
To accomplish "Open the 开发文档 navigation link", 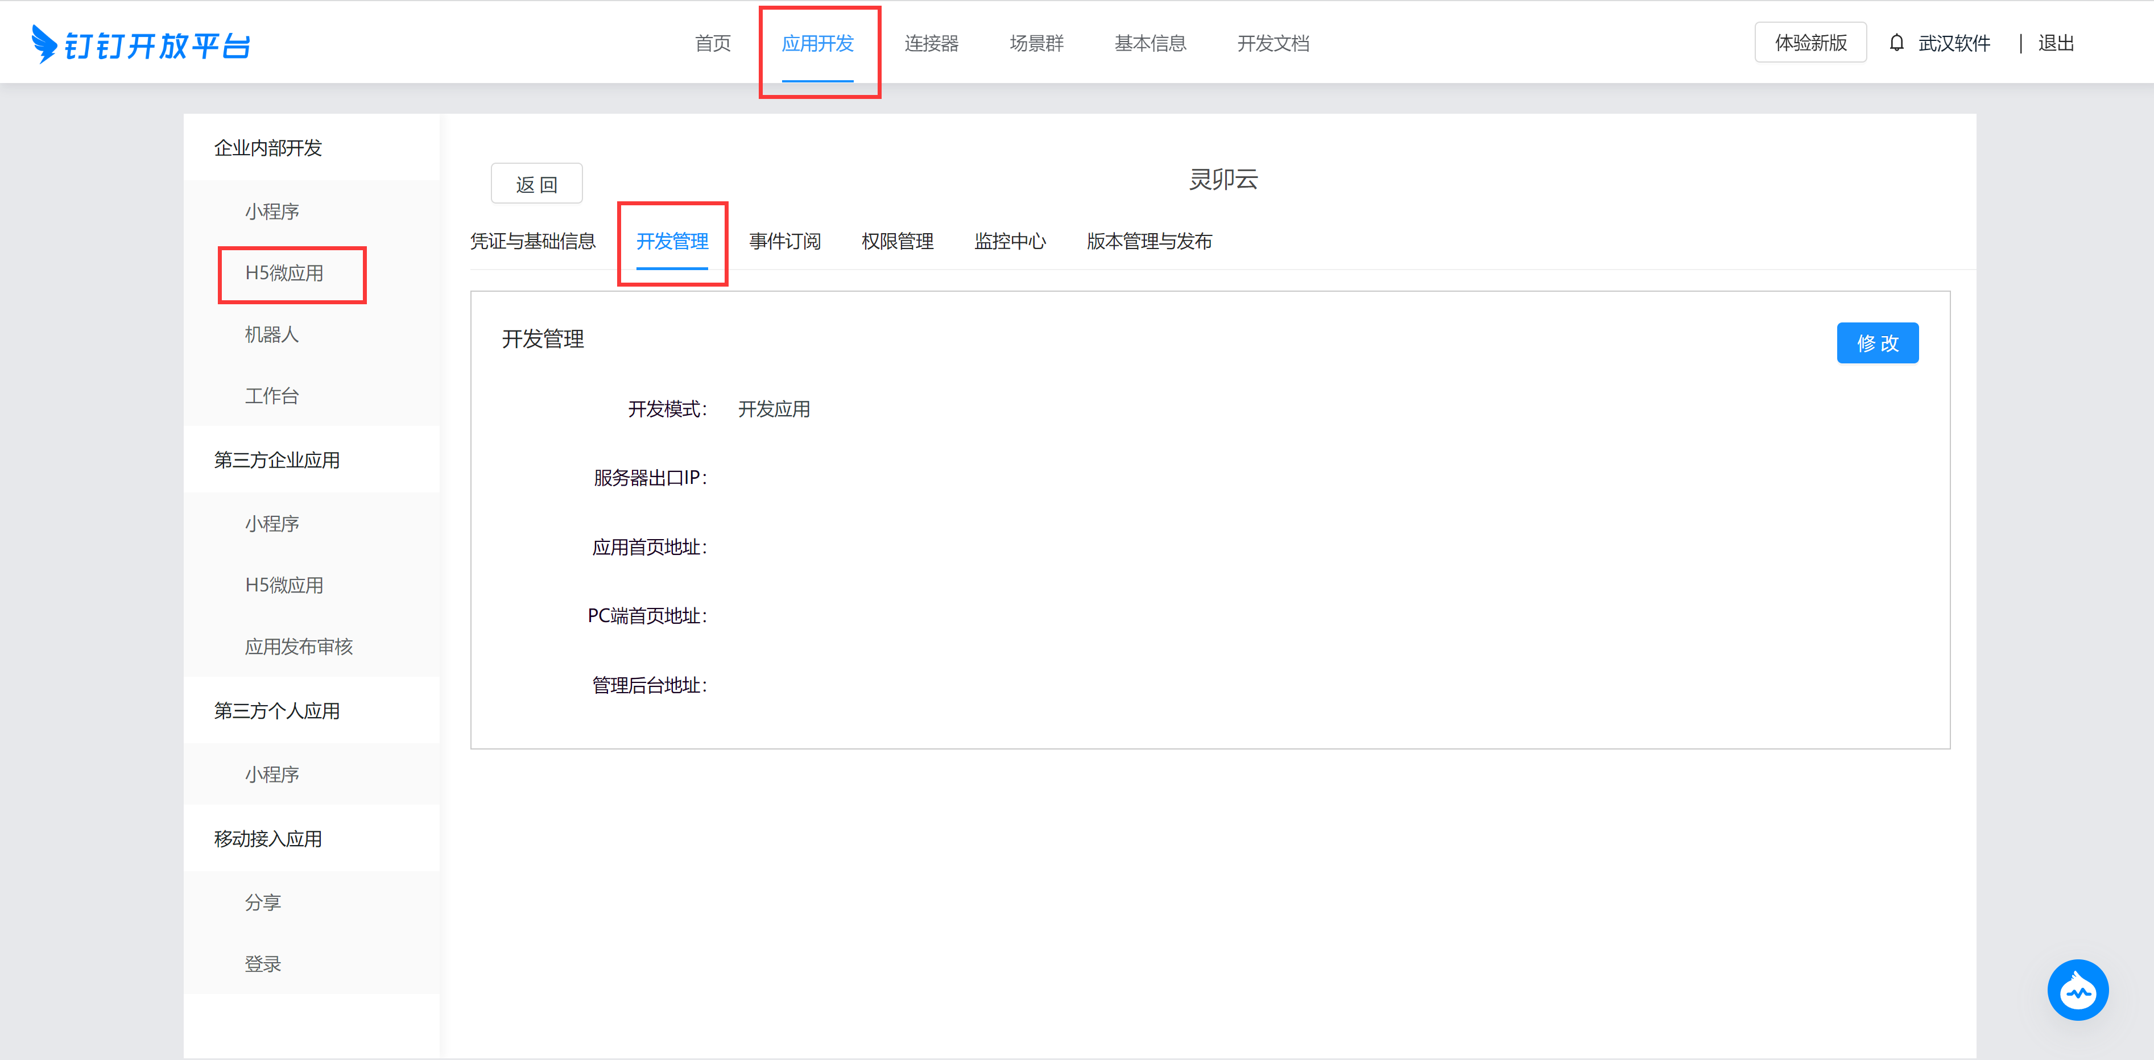I will point(1273,43).
